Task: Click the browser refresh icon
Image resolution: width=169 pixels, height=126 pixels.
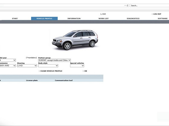Action: pos(127,5)
